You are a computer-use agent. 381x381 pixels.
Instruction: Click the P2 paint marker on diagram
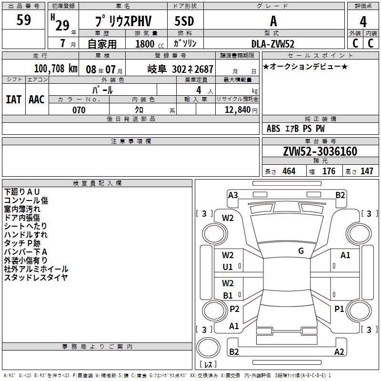pyautogui.click(x=234, y=309)
